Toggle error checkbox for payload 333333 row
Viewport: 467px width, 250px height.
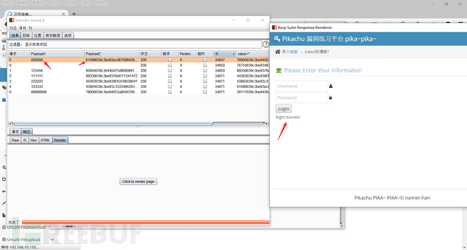pos(170,86)
